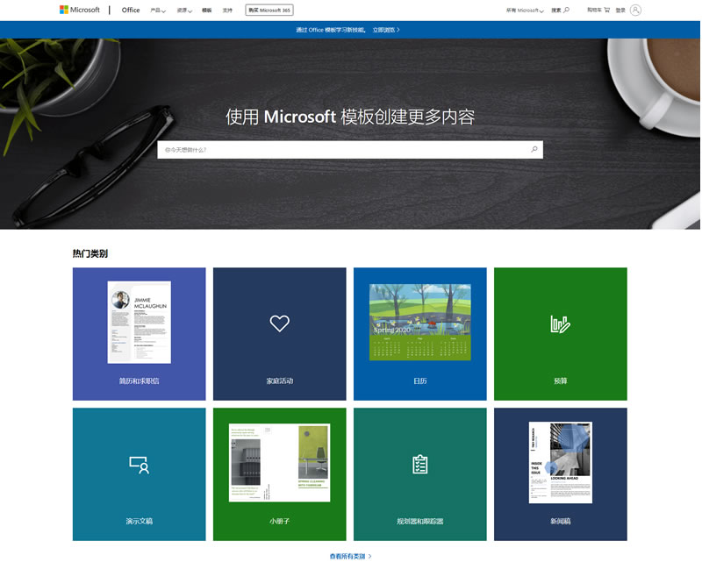Follow the 查看所有类别 link
Screen dimensions: 702x569
(x=350, y=557)
